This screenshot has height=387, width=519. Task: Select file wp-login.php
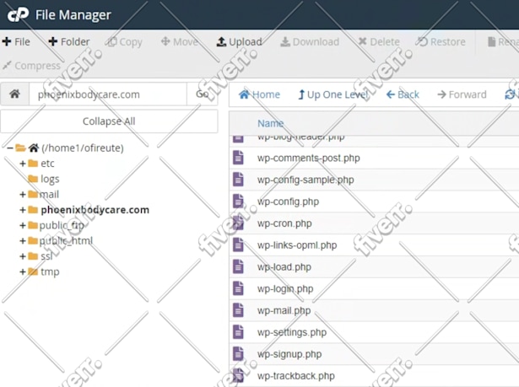[285, 289]
